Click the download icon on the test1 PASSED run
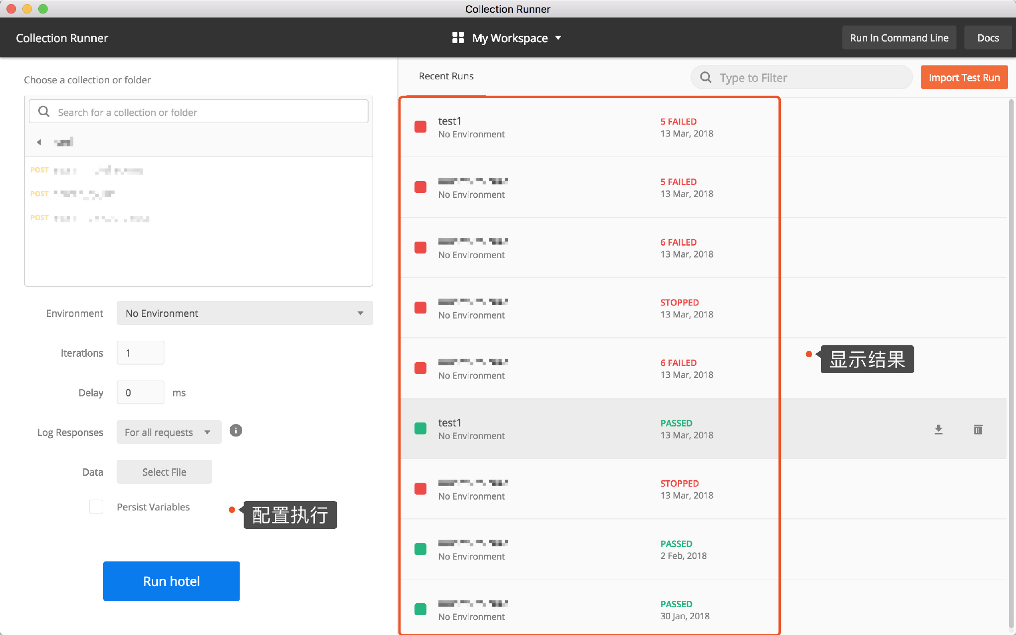The height and width of the screenshot is (635, 1016). tap(938, 430)
